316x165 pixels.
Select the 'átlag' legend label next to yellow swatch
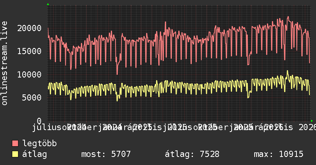35,154
